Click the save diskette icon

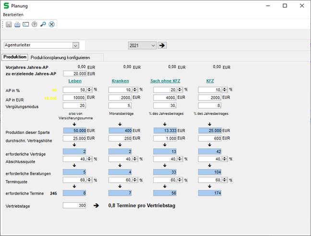coord(9,24)
